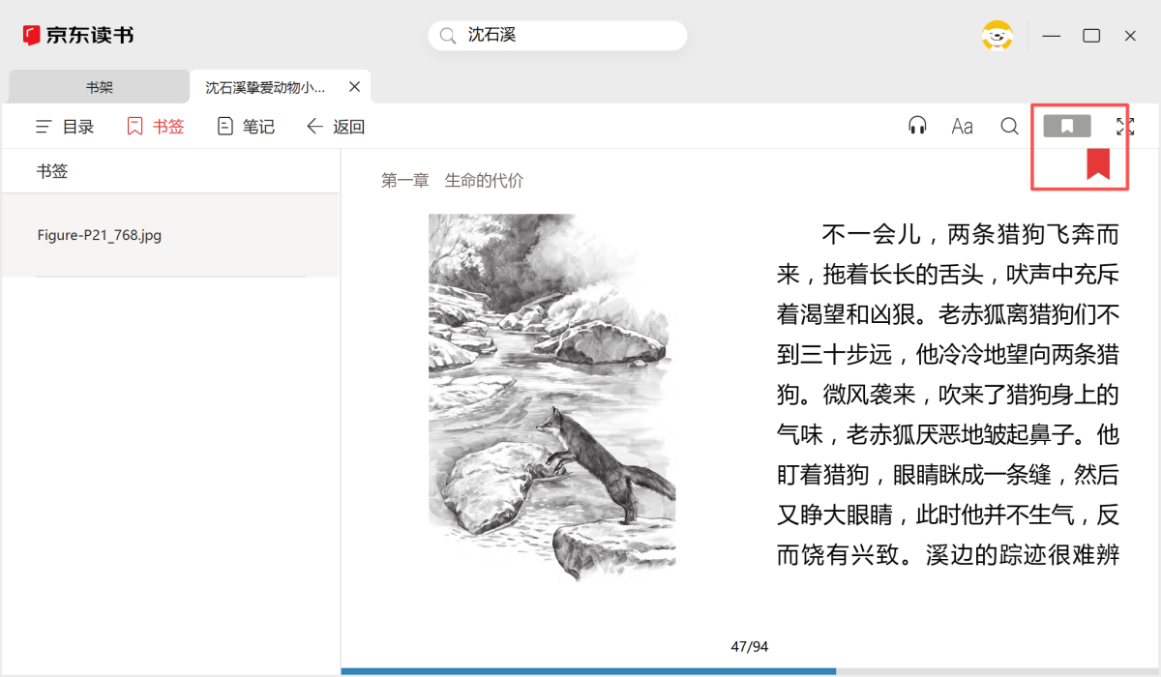Click the 京东读书 logo
1161x677 pixels.
78,36
